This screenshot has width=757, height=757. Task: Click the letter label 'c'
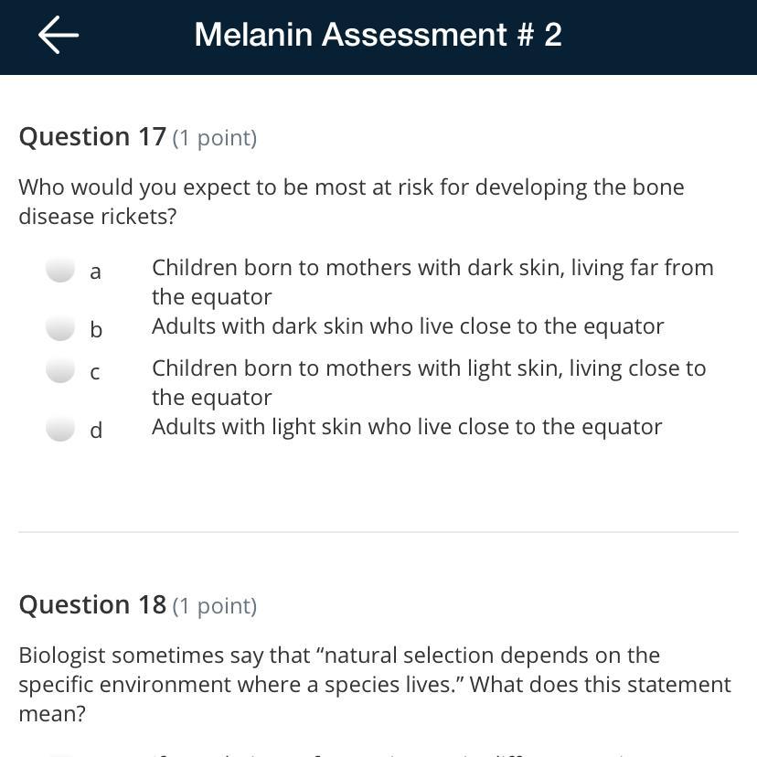pyautogui.click(x=95, y=372)
